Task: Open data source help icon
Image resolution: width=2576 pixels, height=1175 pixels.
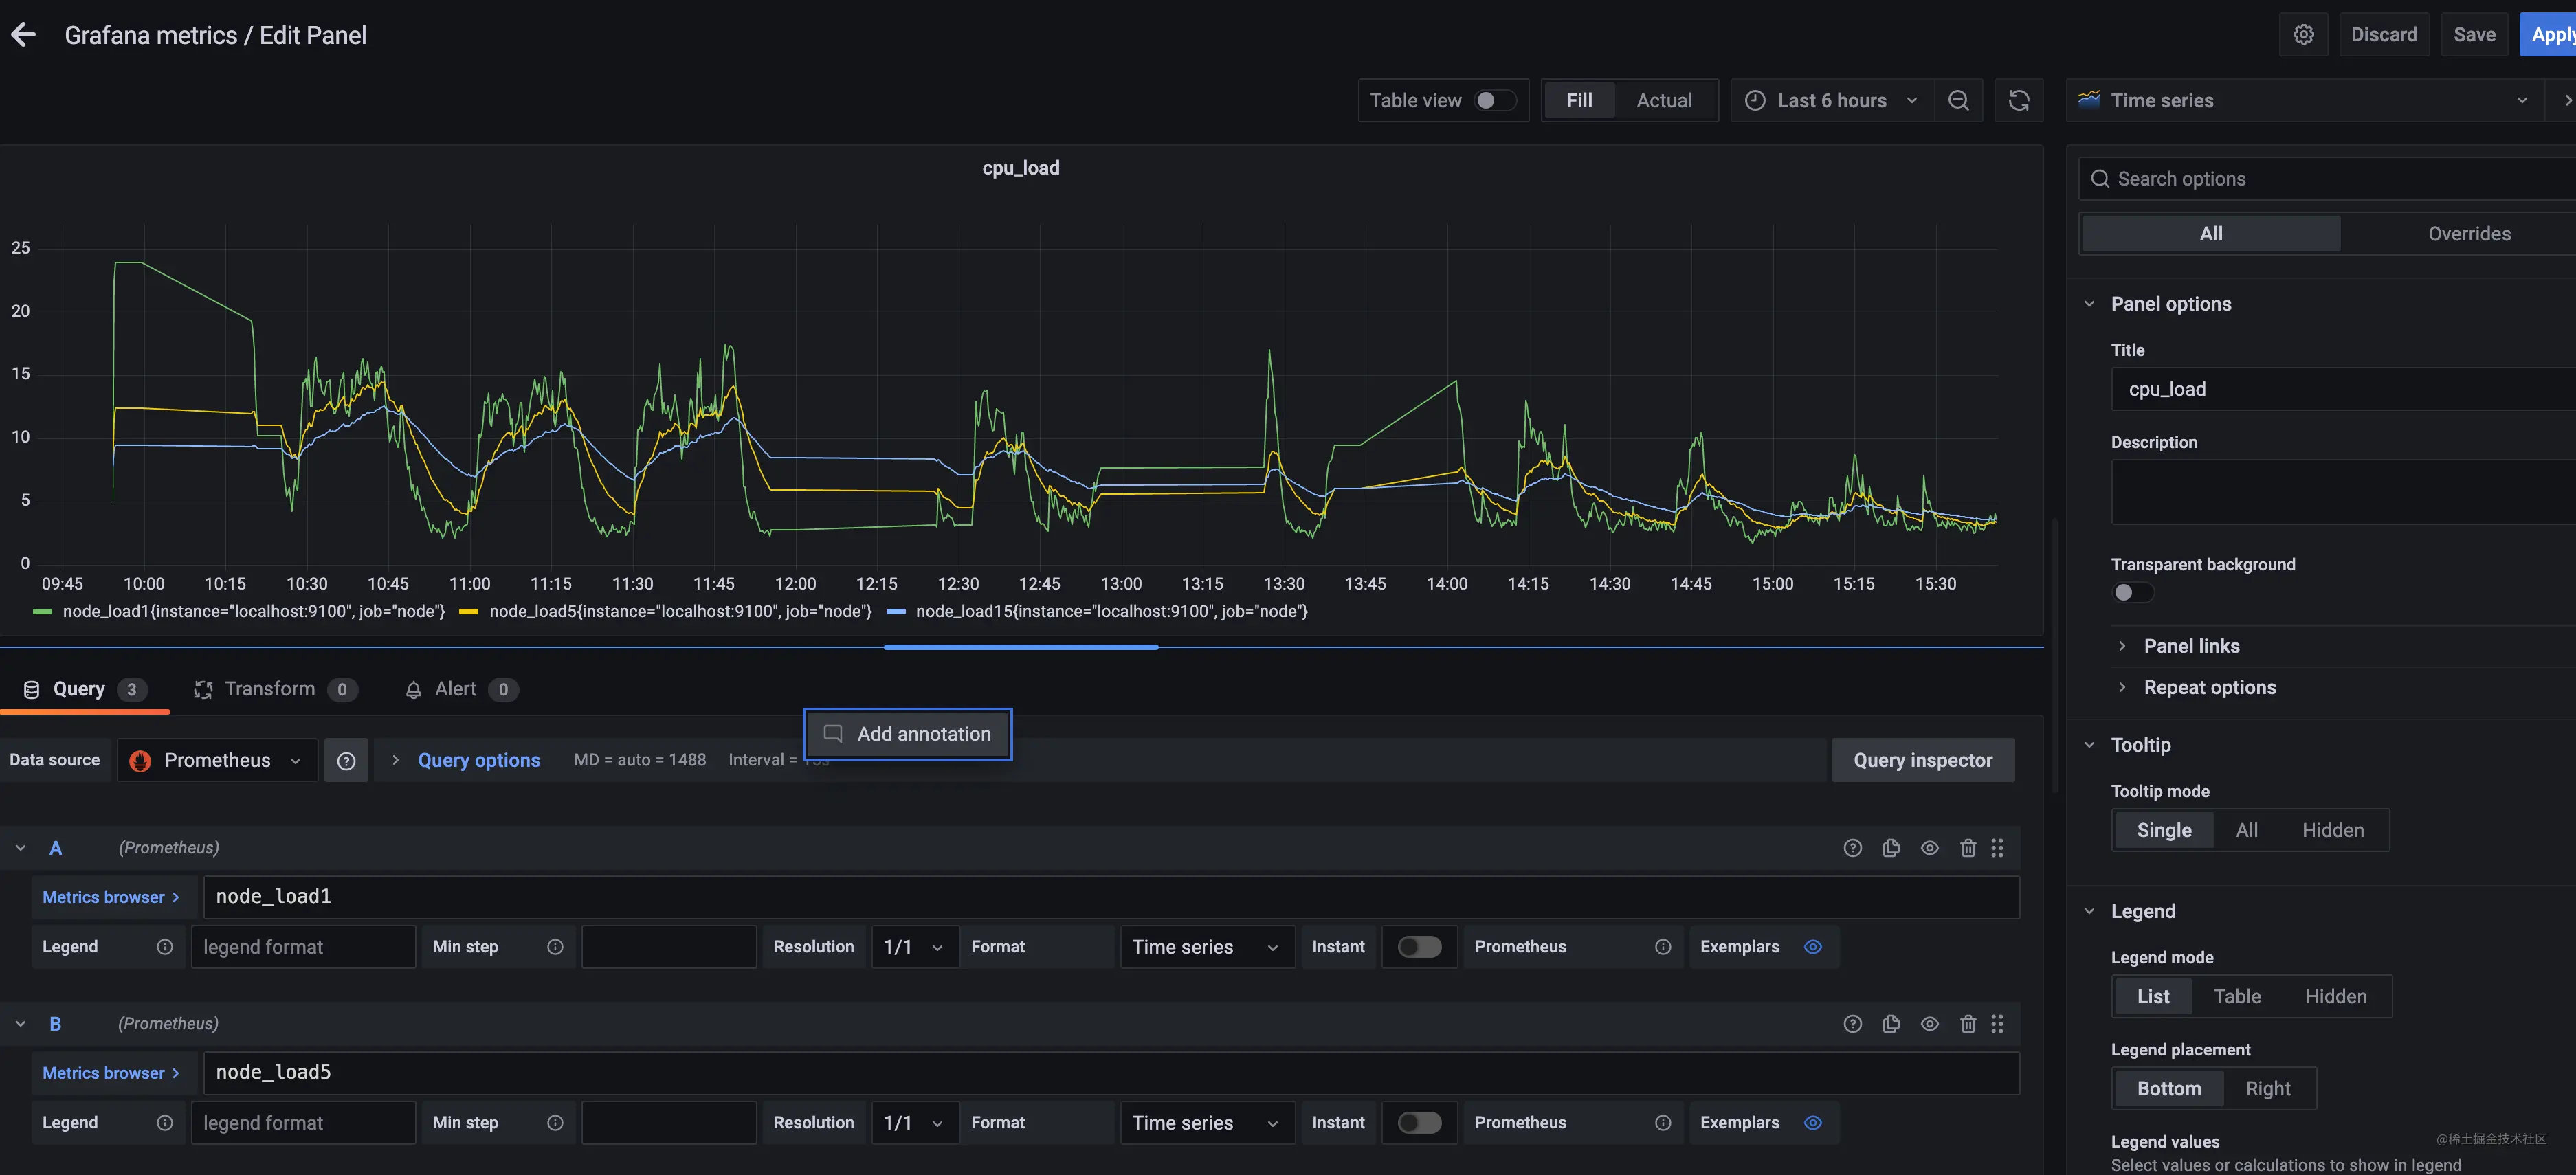Action: click(x=346, y=761)
